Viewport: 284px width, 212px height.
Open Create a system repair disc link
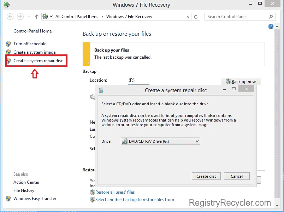tap(38, 61)
